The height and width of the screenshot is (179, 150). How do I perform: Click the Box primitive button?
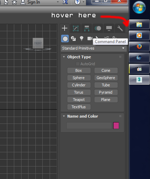79,70
